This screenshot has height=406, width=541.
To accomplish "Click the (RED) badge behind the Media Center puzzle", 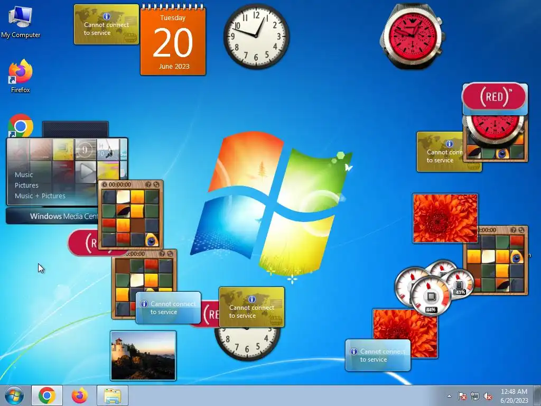I will point(83,243).
